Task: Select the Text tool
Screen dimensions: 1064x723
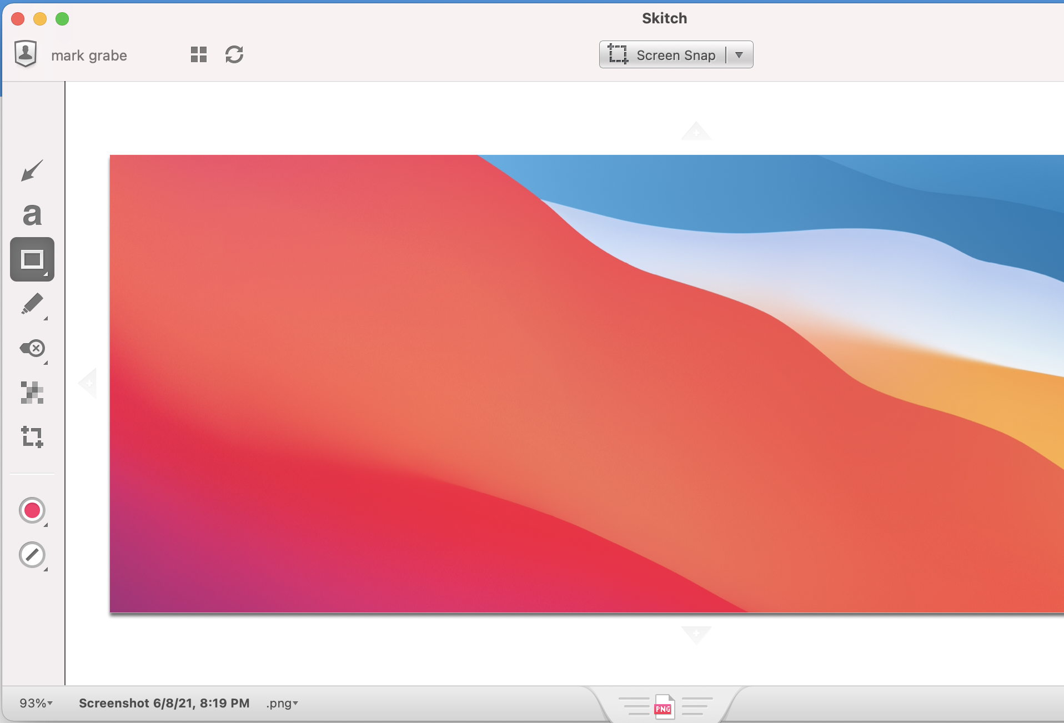Action: click(32, 215)
